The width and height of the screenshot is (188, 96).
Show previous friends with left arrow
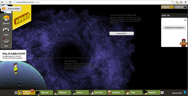point(16,93)
